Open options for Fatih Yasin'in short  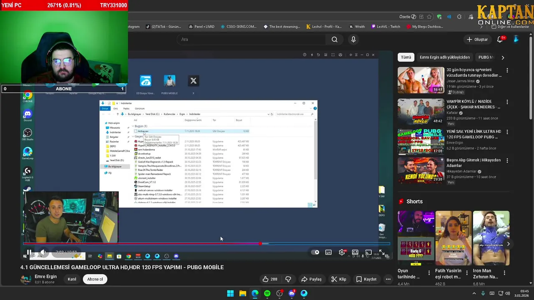tap(467, 273)
